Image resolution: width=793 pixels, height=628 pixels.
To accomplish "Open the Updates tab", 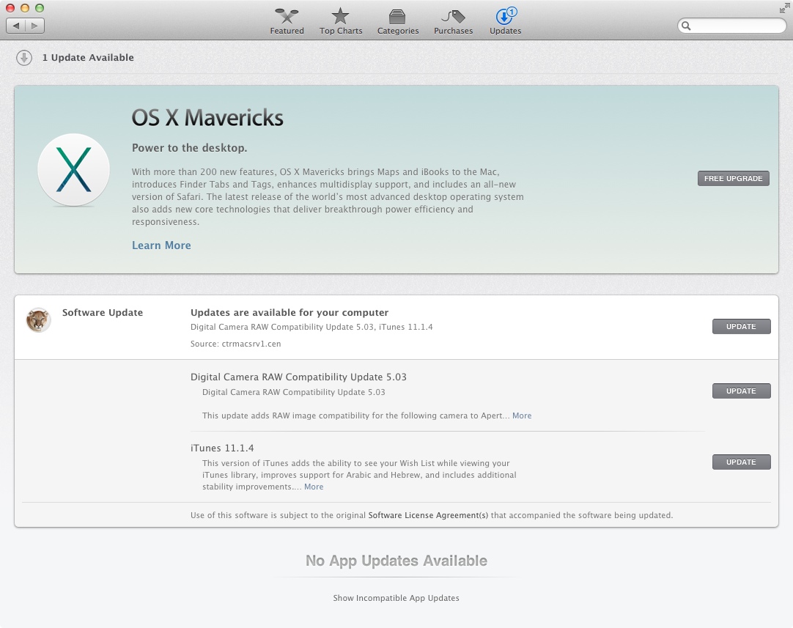I will click(x=505, y=22).
